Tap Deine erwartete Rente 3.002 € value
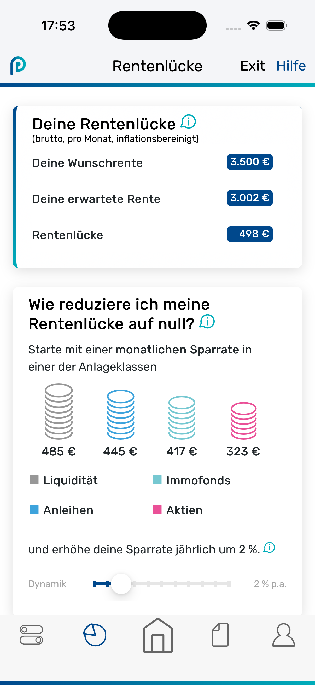The image size is (315, 685). coord(250,198)
